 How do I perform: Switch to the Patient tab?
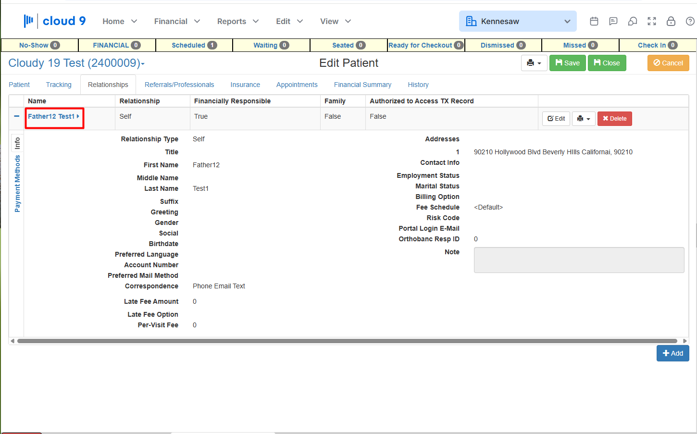[x=19, y=85]
